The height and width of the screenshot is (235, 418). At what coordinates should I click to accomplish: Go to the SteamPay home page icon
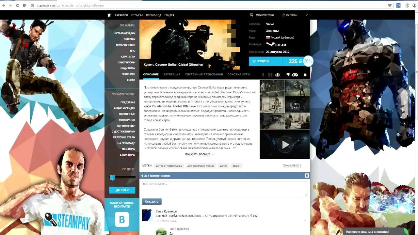[x=109, y=15]
